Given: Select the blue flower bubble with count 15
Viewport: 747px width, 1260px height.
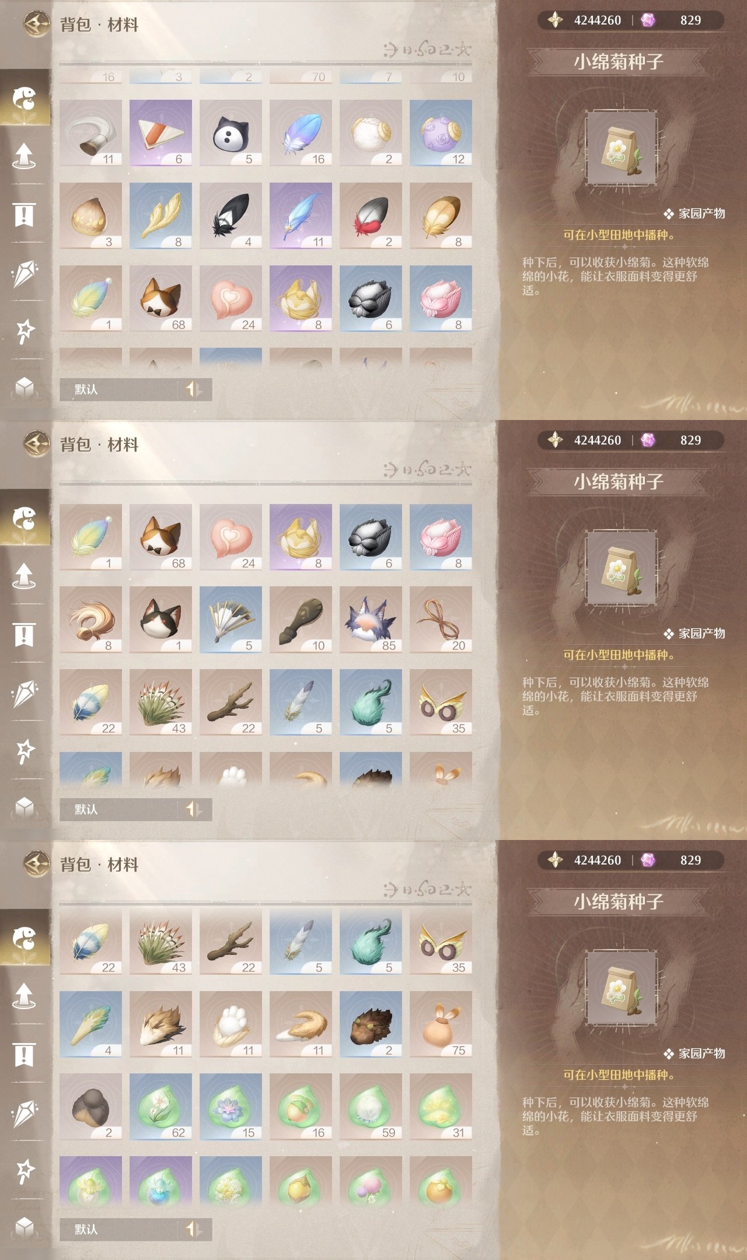Looking at the screenshot, I should click(231, 1107).
